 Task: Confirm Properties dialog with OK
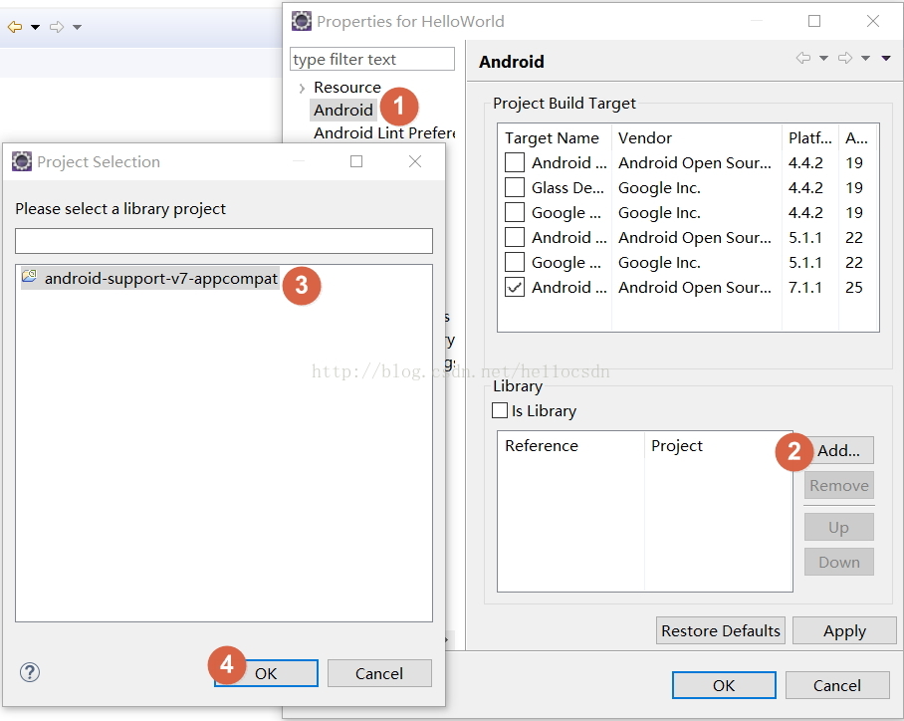(x=724, y=685)
